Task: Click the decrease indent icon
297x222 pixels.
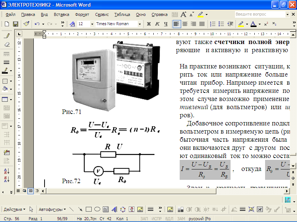Action: point(230,24)
